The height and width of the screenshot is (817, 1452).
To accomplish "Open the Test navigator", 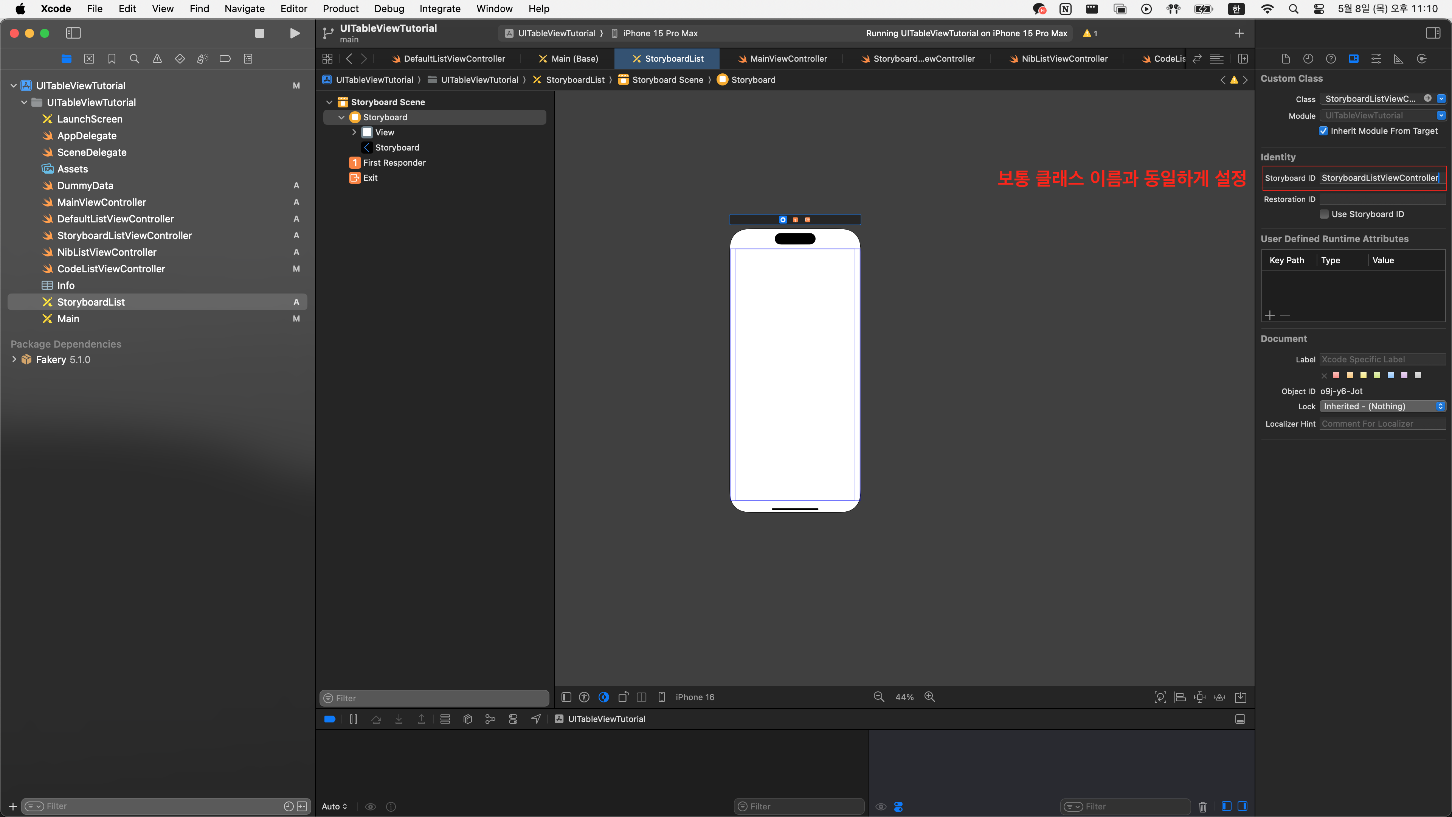I will (x=180, y=59).
